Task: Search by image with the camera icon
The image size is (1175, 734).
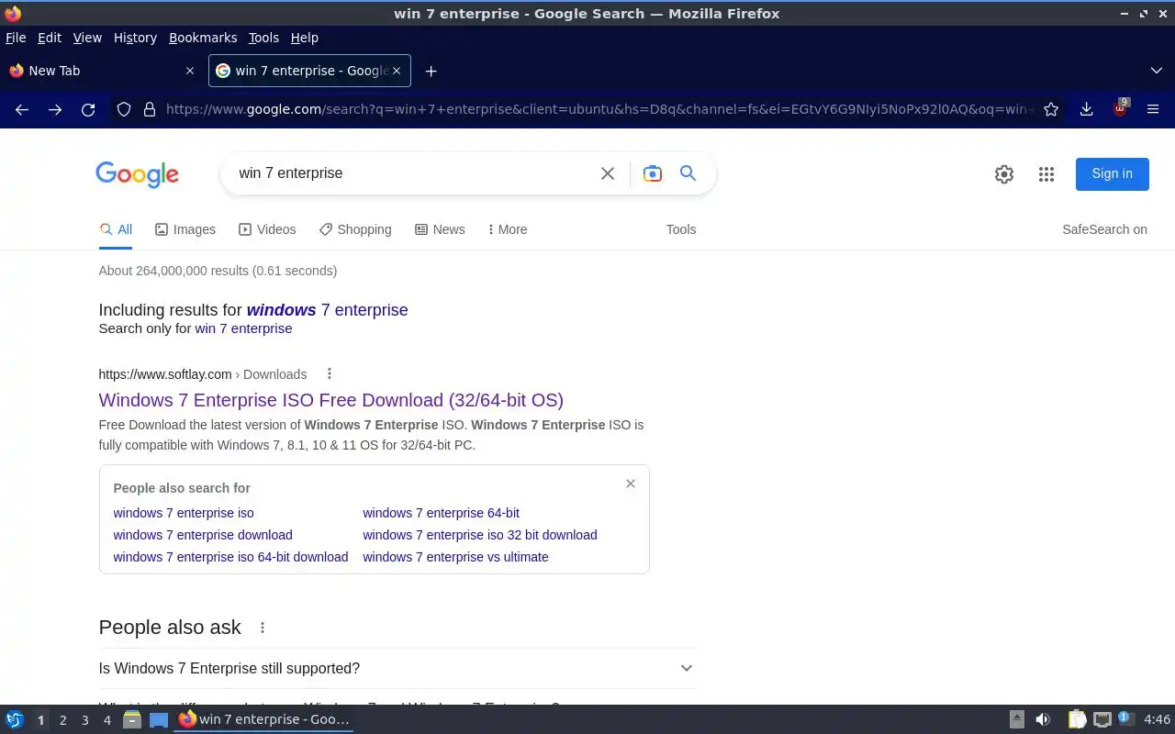Action: (x=653, y=173)
